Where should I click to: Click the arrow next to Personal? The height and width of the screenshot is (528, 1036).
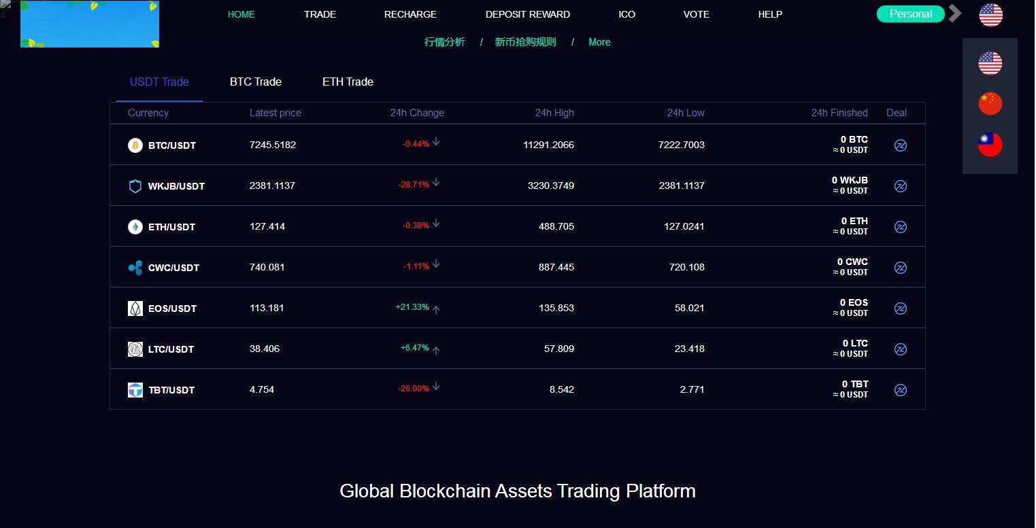click(956, 14)
